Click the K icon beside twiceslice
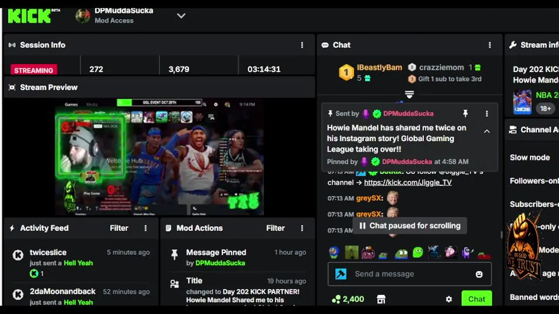Image resolution: width=559 pixels, height=314 pixels. point(18,255)
